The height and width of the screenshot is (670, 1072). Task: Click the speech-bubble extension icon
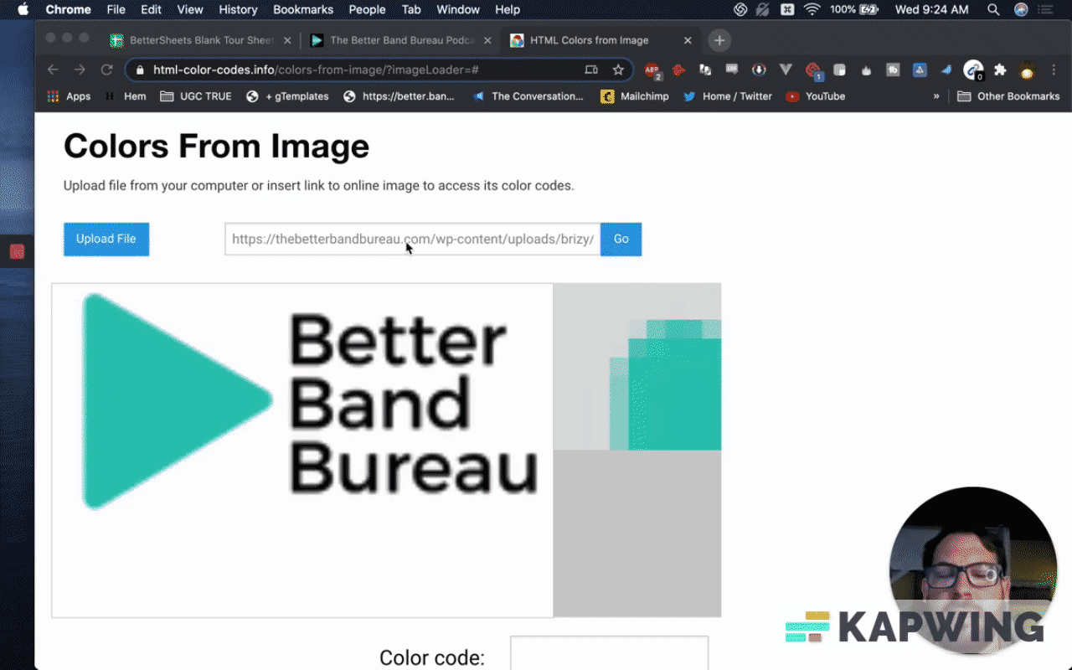pyautogui.click(x=732, y=70)
